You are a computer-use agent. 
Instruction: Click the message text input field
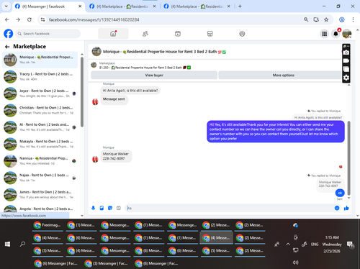pos(229,208)
